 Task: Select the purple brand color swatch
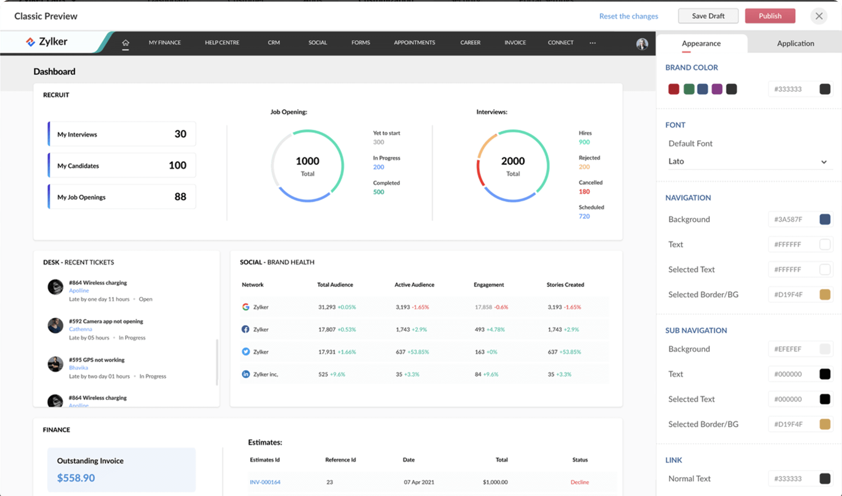click(717, 89)
